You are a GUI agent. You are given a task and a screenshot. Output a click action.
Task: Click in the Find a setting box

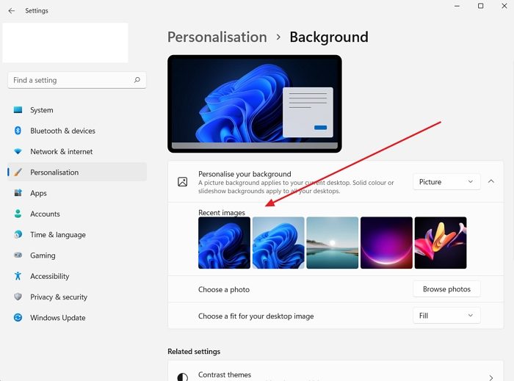(76, 80)
